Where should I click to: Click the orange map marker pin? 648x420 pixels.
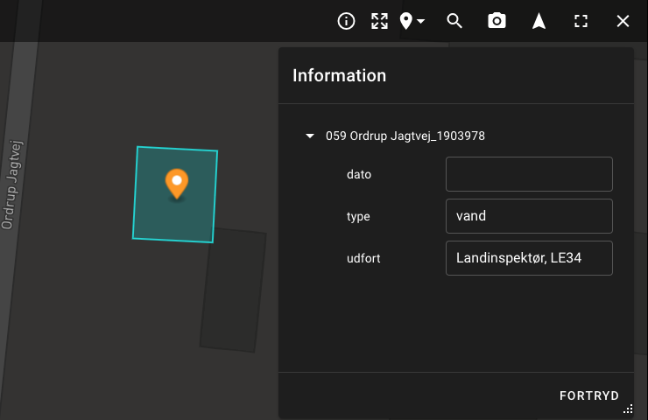pyautogui.click(x=177, y=184)
